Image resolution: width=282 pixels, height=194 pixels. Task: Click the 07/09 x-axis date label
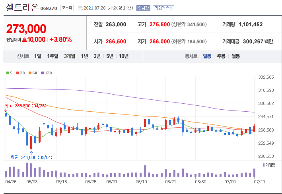tap(230, 182)
